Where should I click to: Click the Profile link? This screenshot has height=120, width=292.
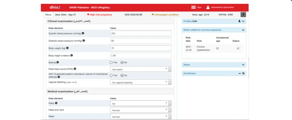(x=187, y=21)
